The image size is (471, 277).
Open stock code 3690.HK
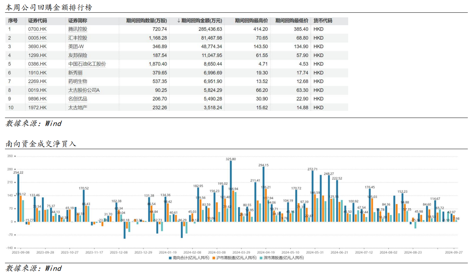(37, 46)
